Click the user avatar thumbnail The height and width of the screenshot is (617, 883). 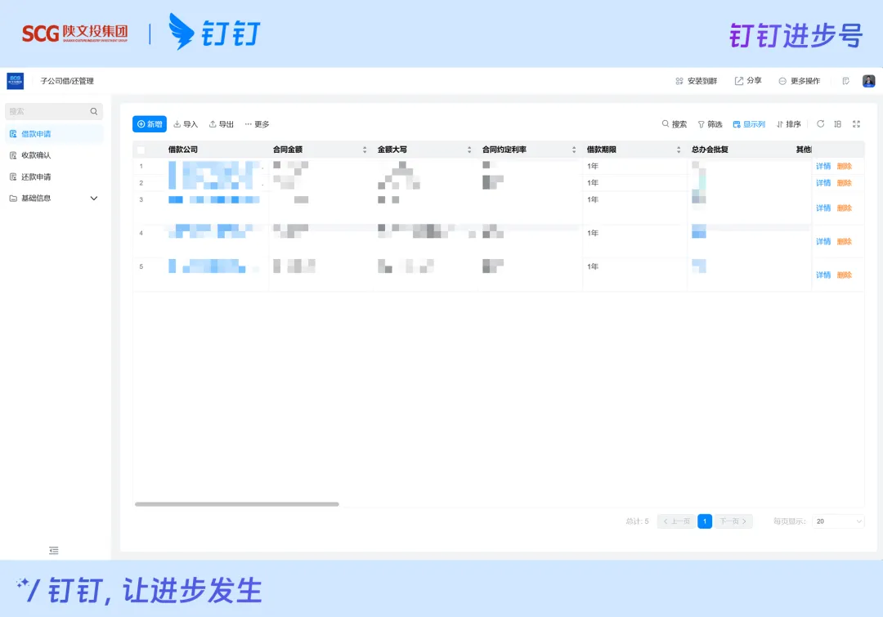[x=869, y=81]
